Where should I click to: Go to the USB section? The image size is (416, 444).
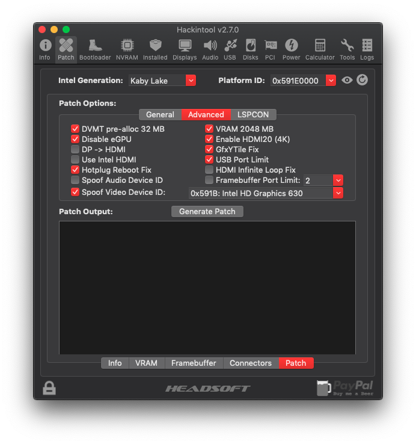tap(230, 50)
